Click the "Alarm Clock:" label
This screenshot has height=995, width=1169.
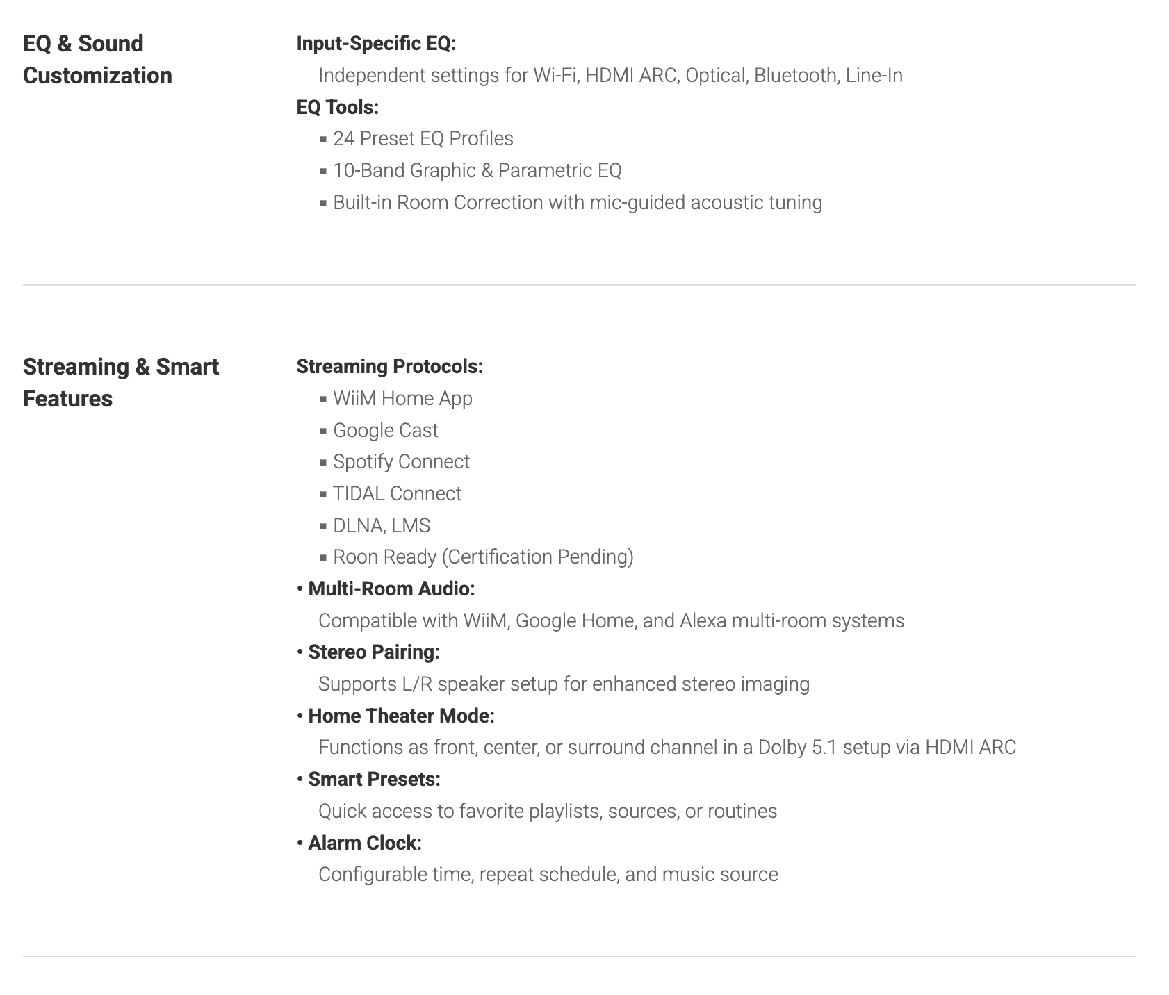click(365, 843)
